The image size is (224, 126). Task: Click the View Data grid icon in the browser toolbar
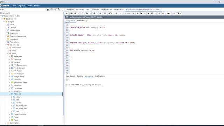pyautogui.click(x=51, y=9)
